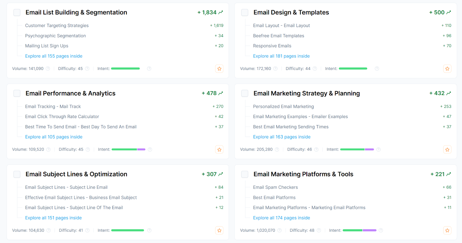462x243 pixels.
Task: Select the Email Spam Checkers entry
Action: click(x=275, y=187)
